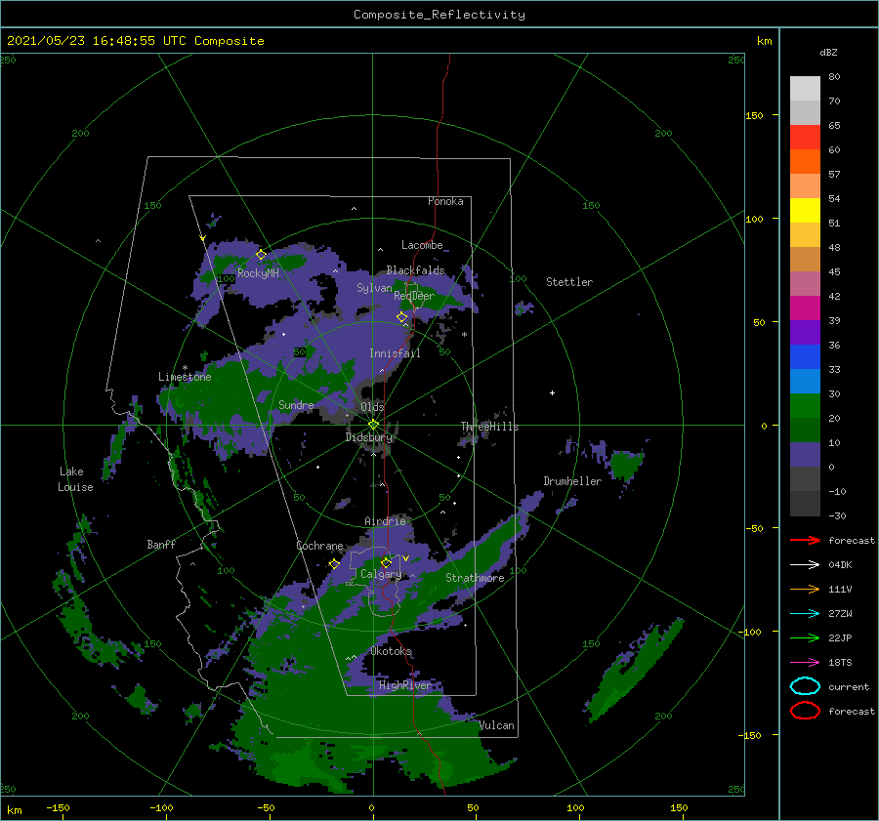Screen dimensions: 879x821
Task: Click the Airdrie city label
Action: 385,521
